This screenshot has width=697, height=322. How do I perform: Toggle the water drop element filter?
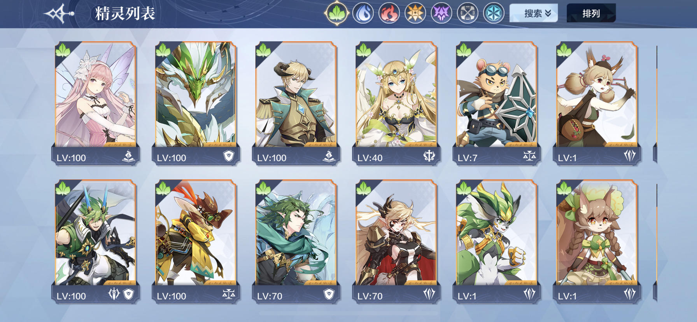click(363, 13)
